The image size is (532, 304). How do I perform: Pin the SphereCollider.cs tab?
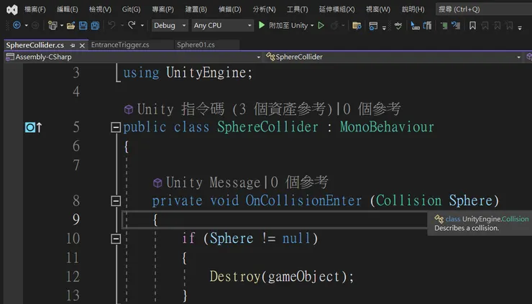pyautogui.click(x=73, y=45)
